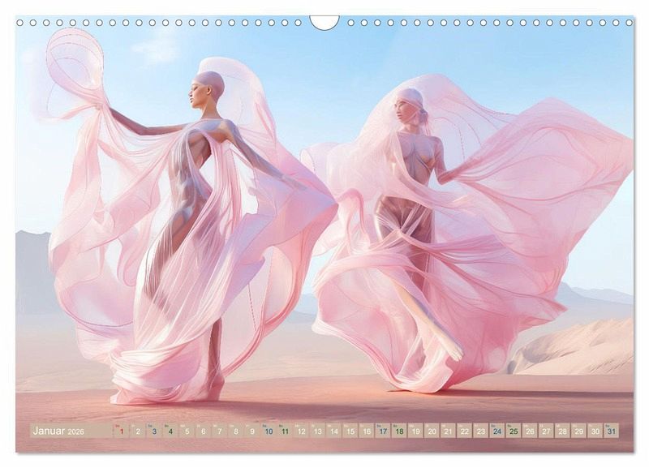Click date 17 in the calendar strip

383,431
